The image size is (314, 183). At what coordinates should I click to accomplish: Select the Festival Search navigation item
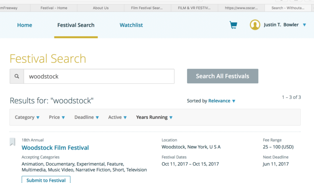76,25
